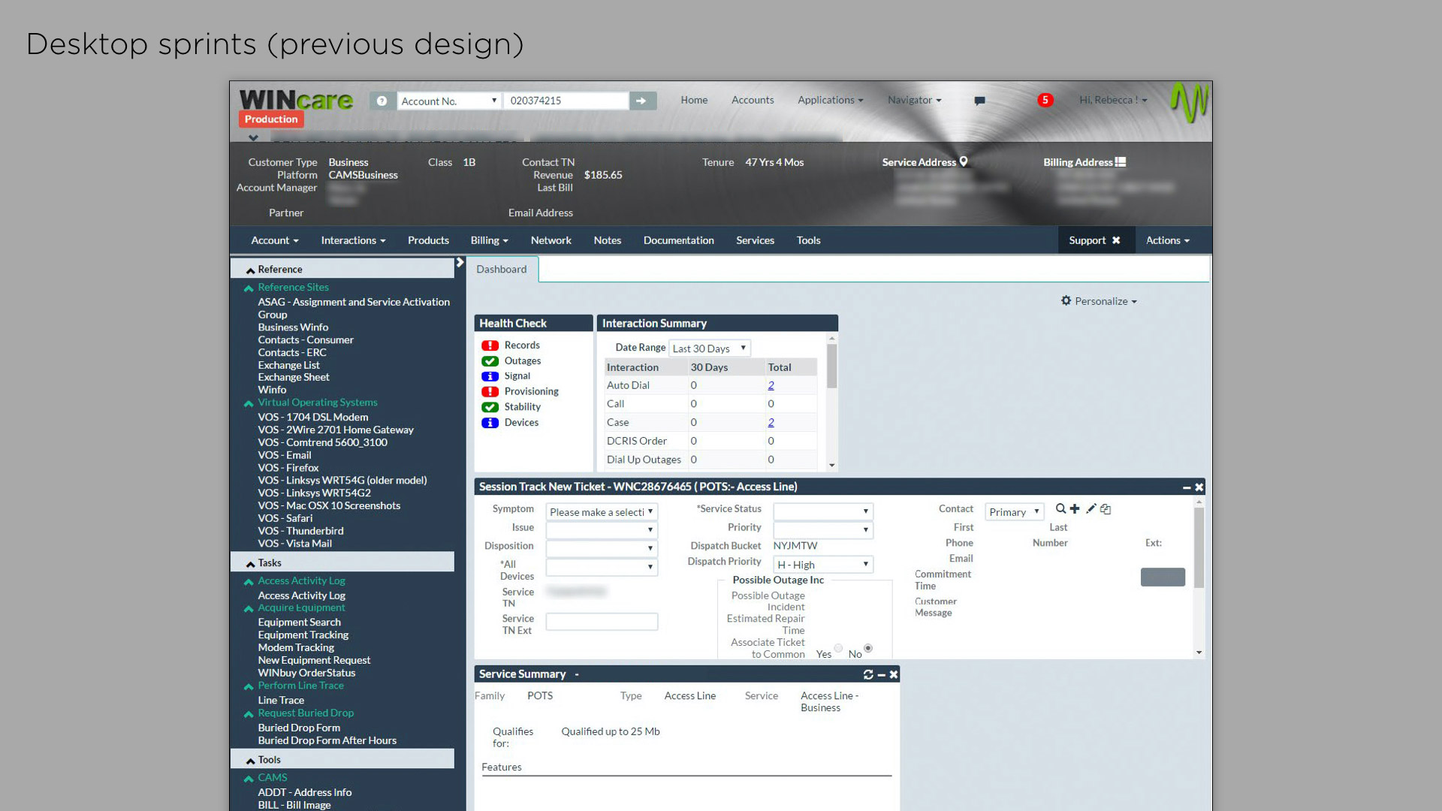The image size is (1442, 811).
Task: Click the copy contact icon
Action: [x=1106, y=509]
